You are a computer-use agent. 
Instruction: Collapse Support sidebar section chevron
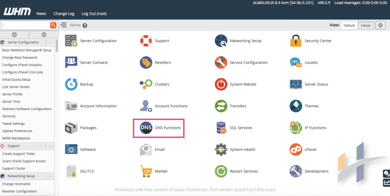click(50, 146)
